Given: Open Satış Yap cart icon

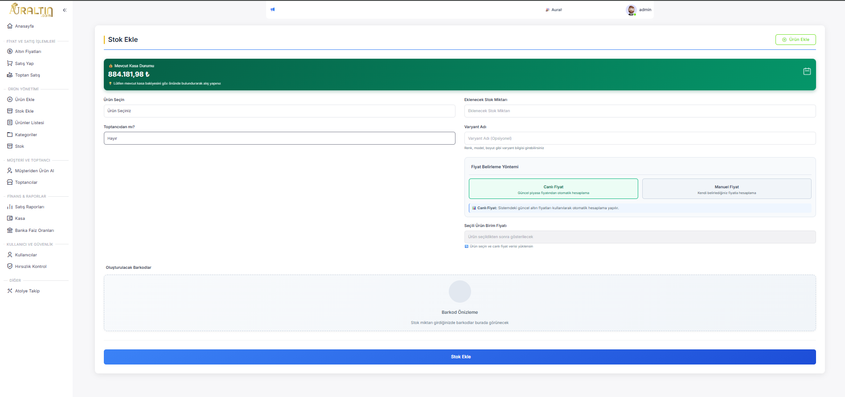Looking at the screenshot, I should click(10, 64).
